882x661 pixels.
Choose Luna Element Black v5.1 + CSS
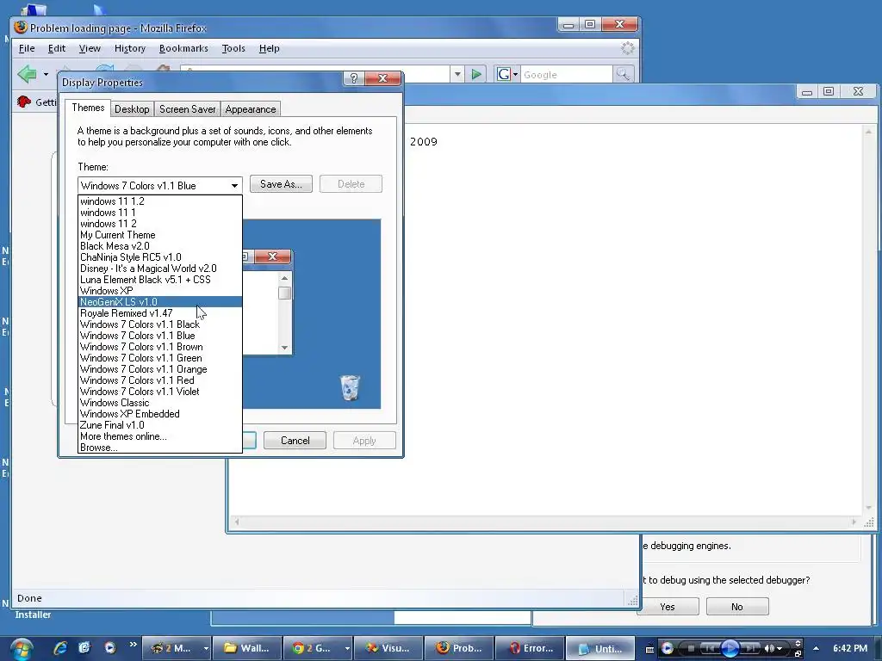[x=159, y=280]
